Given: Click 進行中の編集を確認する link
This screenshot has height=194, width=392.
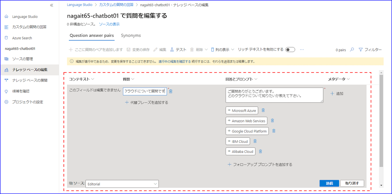Looking at the screenshot, I should (x=174, y=61).
